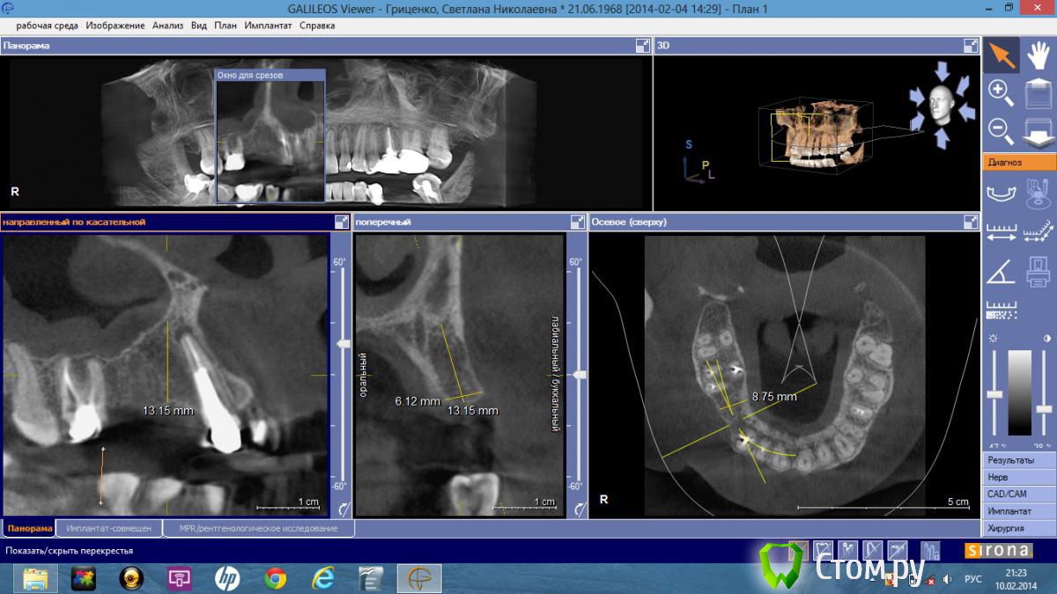Open the Анализ menu

167,26
